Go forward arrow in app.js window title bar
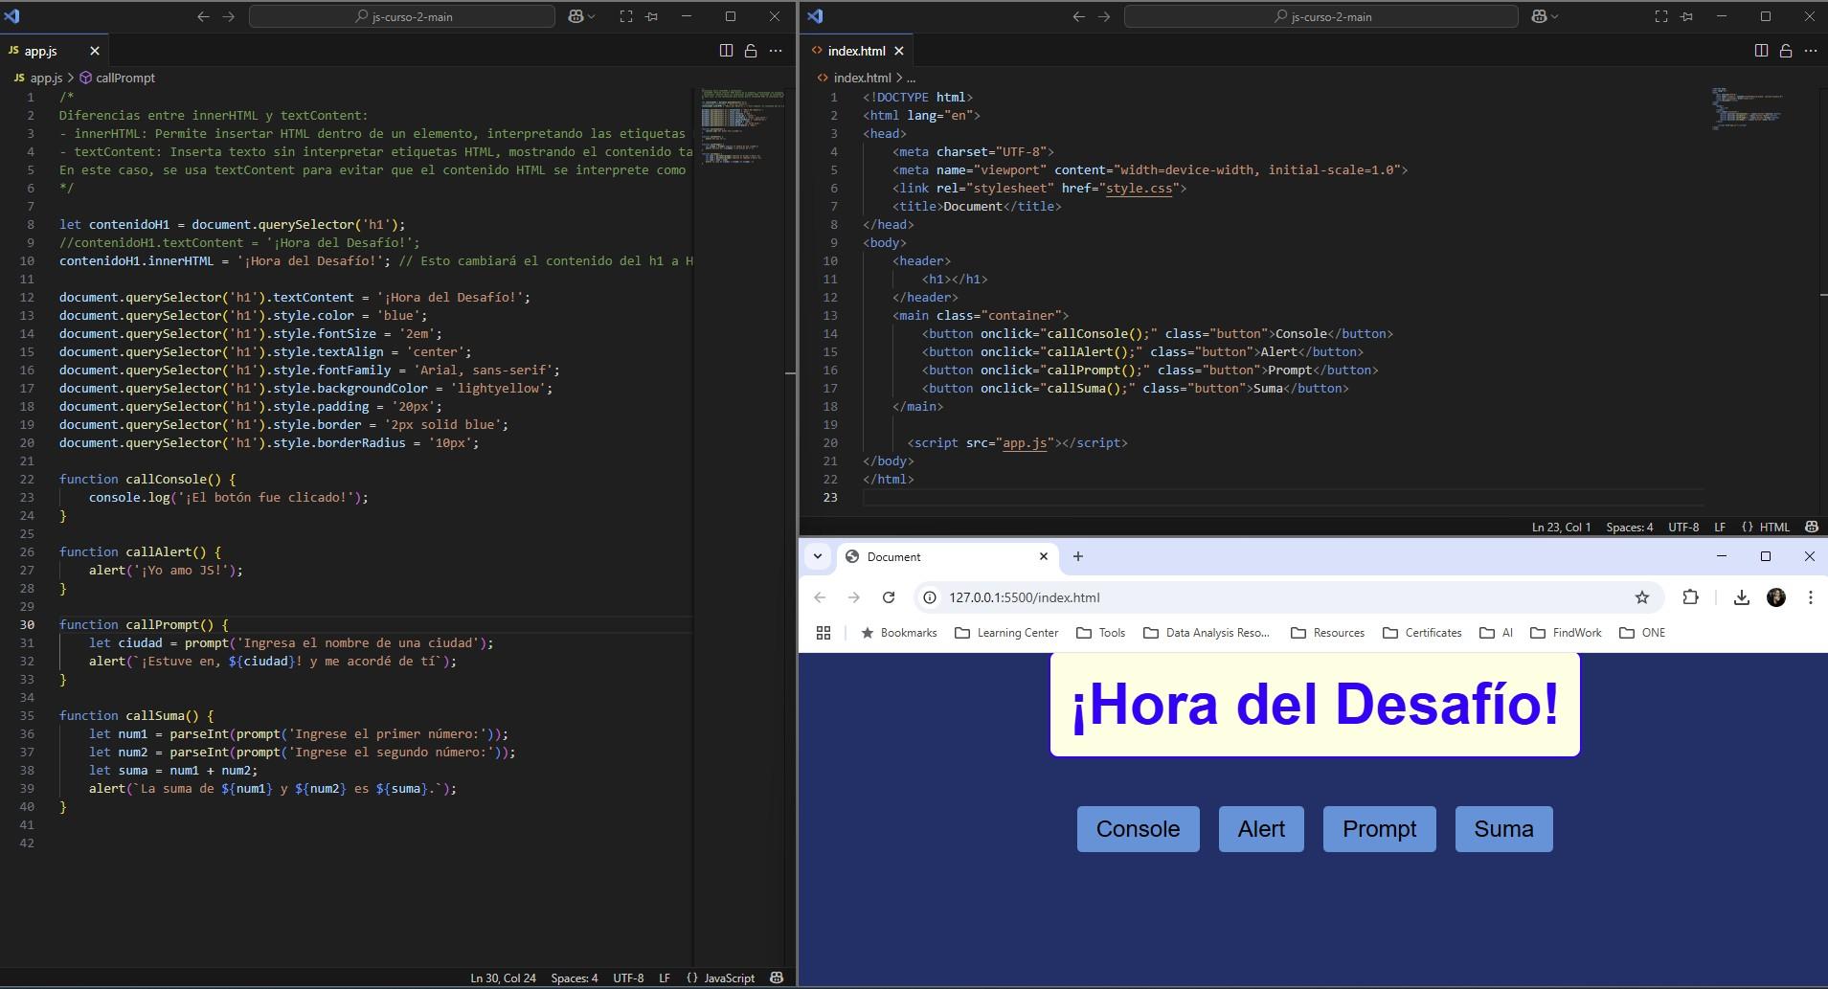Image resolution: width=1828 pixels, height=989 pixels. (x=228, y=16)
